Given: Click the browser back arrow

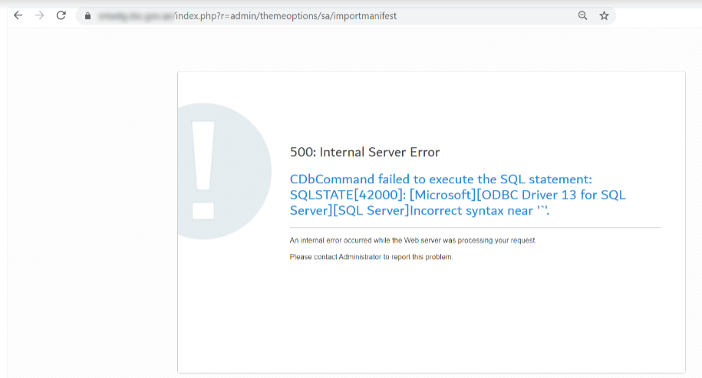Looking at the screenshot, I should [18, 15].
